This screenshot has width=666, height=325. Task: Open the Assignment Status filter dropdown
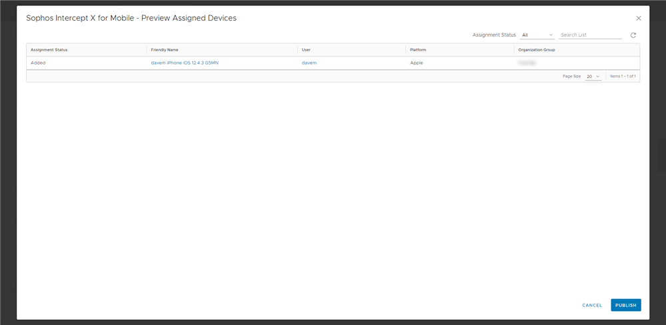pos(537,35)
